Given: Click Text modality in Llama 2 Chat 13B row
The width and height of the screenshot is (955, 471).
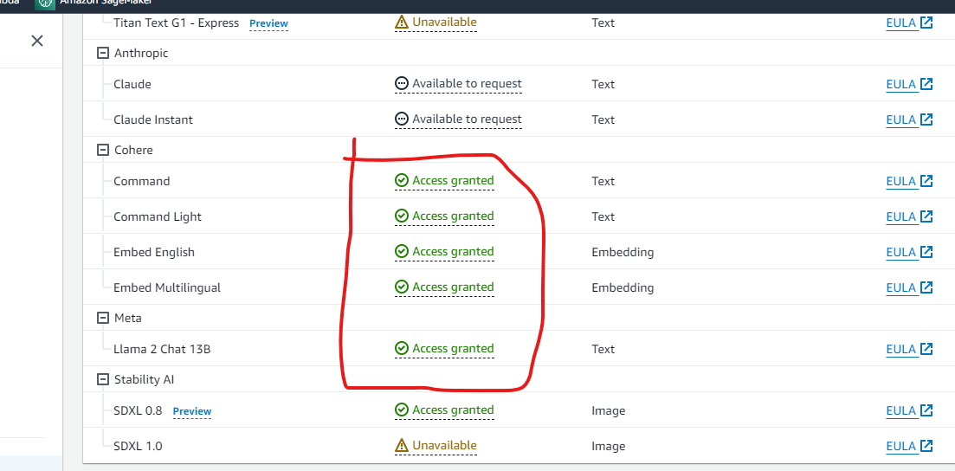Looking at the screenshot, I should (x=603, y=349).
